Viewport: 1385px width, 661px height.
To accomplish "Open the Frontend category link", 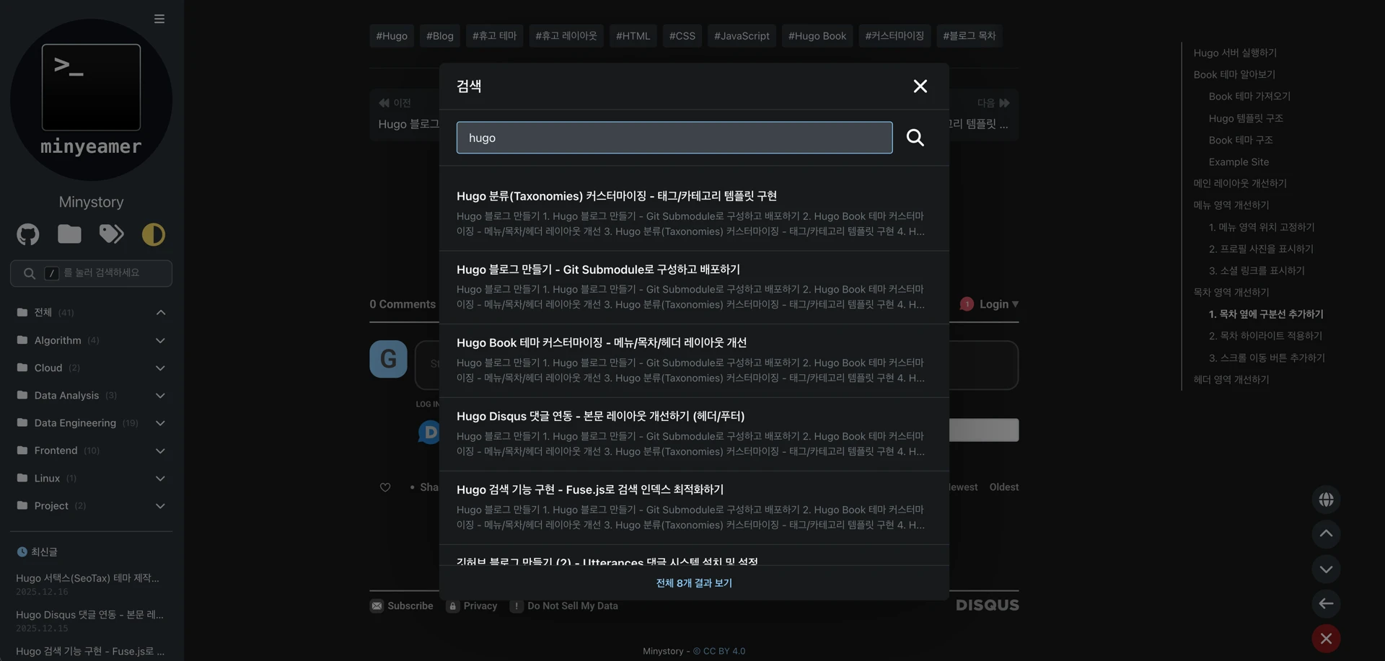I will pyautogui.click(x=56, y=451).
